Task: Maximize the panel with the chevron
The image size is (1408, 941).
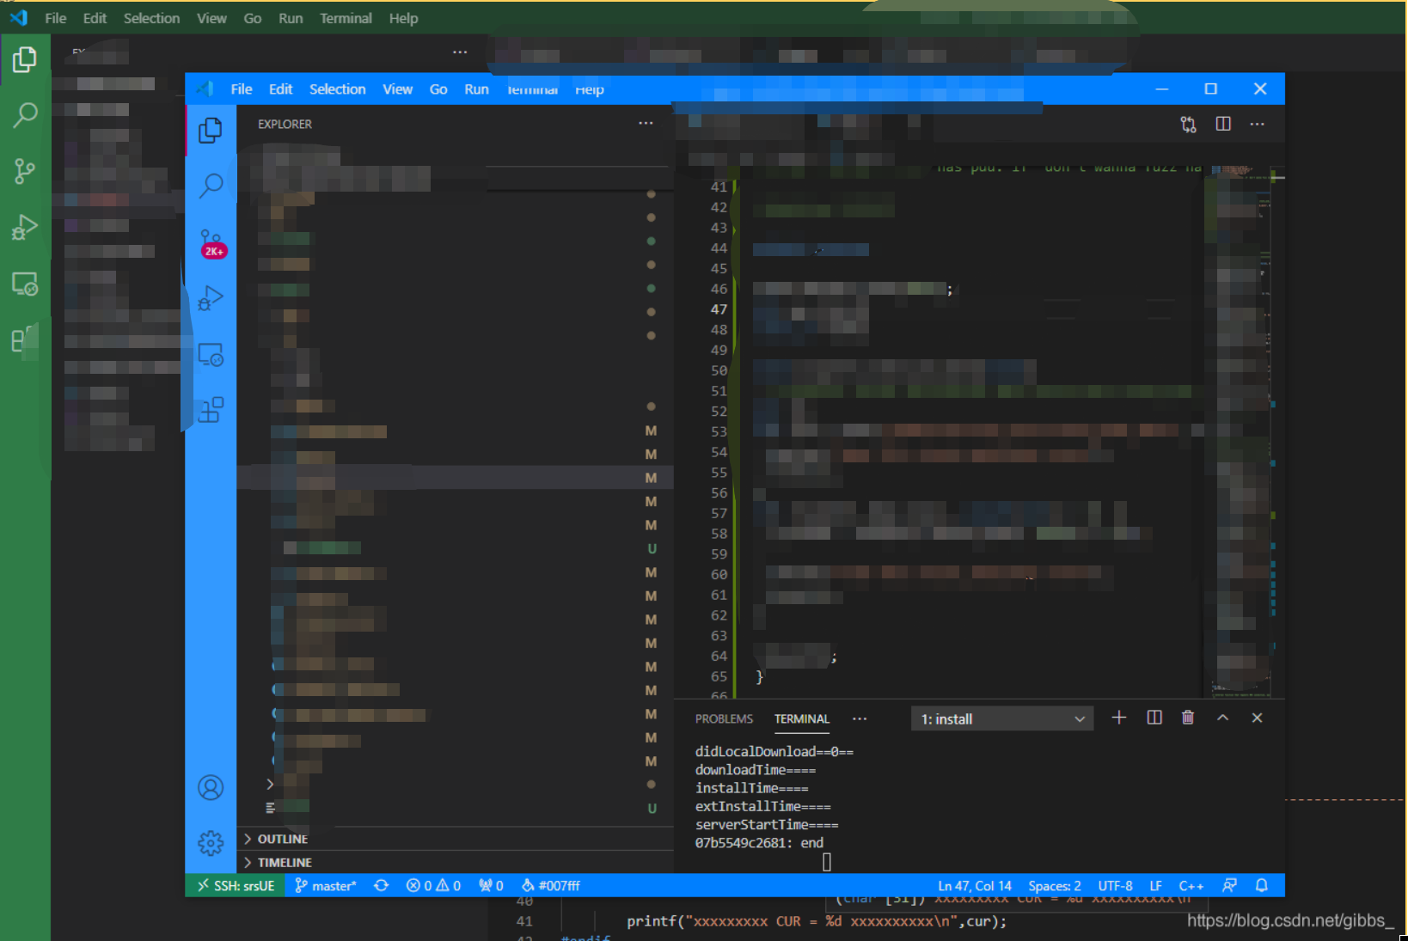Action: tap(1223, 718)
